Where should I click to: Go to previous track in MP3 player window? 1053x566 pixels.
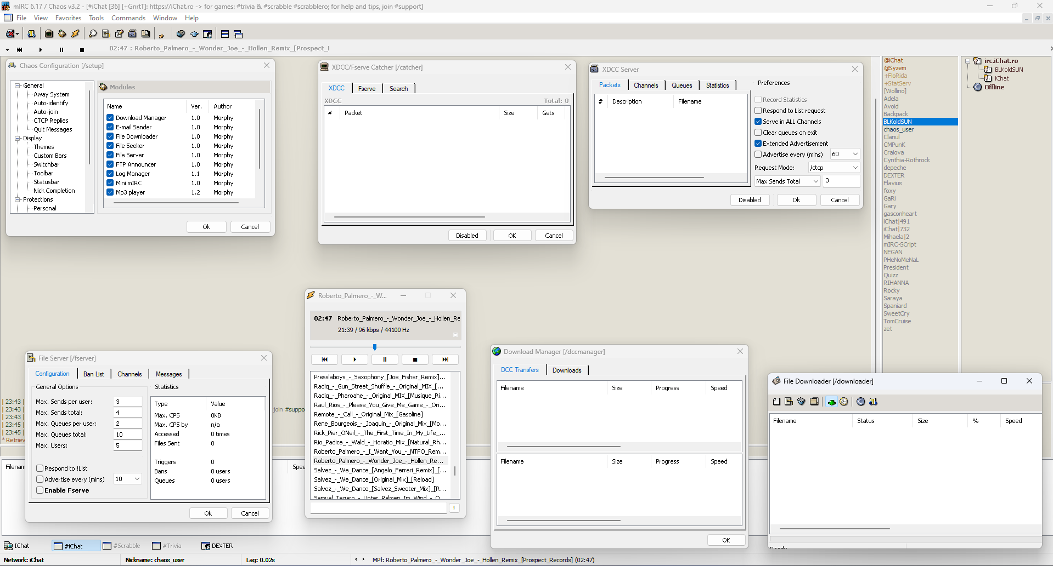click(324, 359)
